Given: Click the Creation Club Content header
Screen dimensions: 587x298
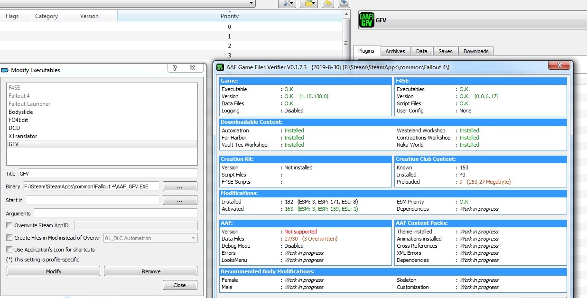Looking at the screenshot, I should click(481, 159).
